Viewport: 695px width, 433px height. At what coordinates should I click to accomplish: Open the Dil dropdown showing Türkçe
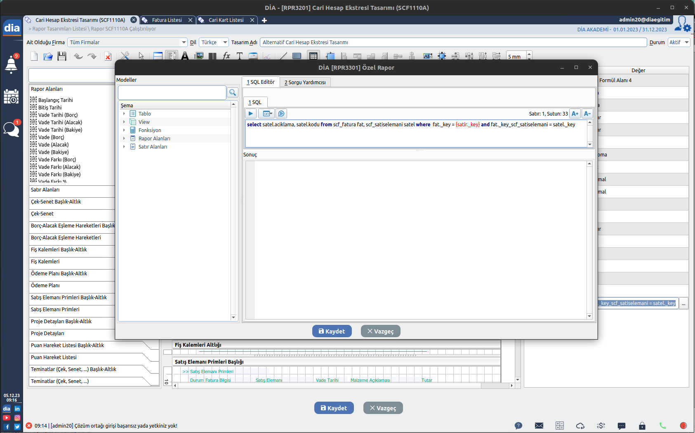214,42
